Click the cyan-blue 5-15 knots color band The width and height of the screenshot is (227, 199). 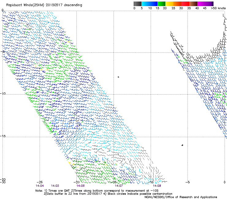pyautogui.click(x=149, y=4)
